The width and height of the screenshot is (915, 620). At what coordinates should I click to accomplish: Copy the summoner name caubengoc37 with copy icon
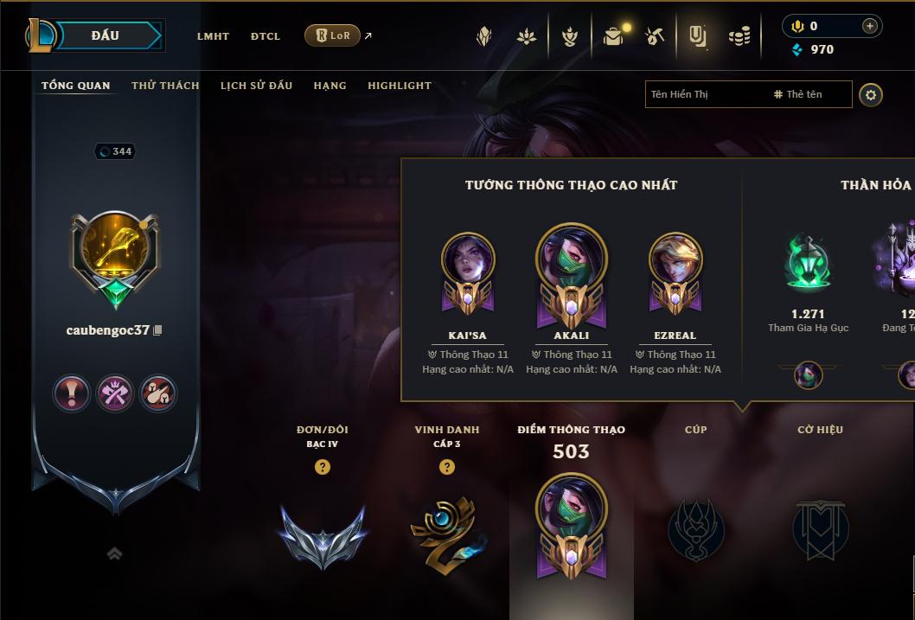[x=157, y=330]
